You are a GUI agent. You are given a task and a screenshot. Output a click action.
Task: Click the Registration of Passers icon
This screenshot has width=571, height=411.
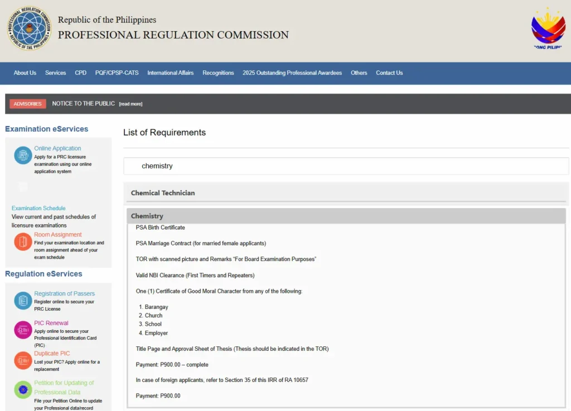(22, 301)
